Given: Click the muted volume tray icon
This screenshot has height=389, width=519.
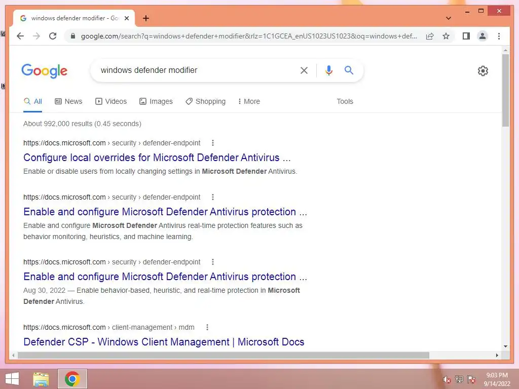Looking at the screenshot, I should 447,379.
